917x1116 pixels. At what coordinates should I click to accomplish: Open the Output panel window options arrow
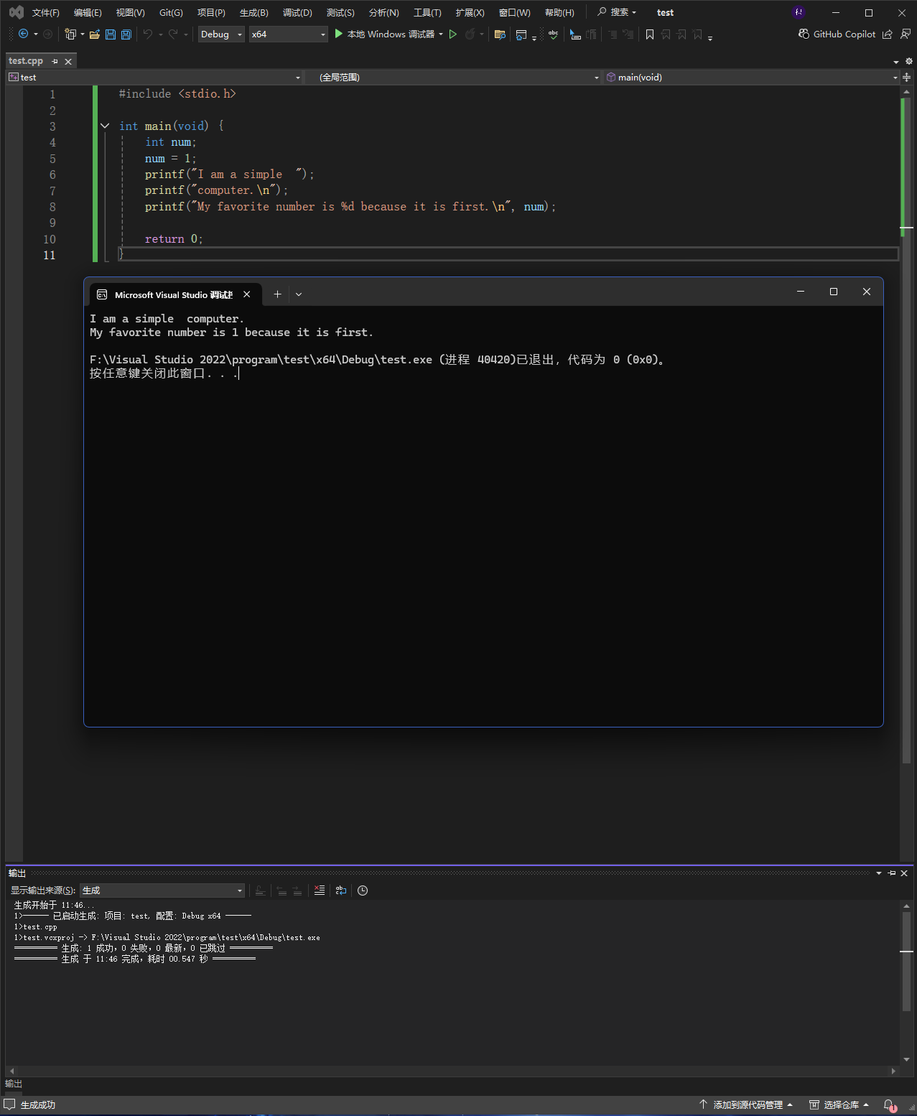pyautogui.click(x=879, y=873)
